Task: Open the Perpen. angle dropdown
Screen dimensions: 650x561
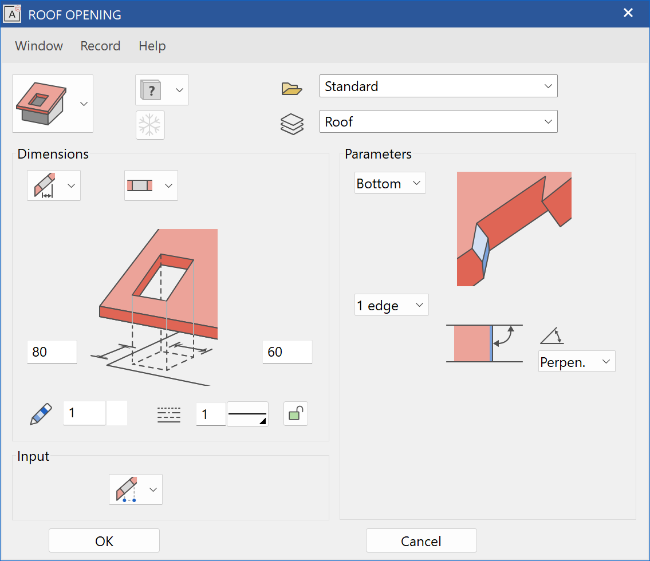Action: [x=577, y=361]
